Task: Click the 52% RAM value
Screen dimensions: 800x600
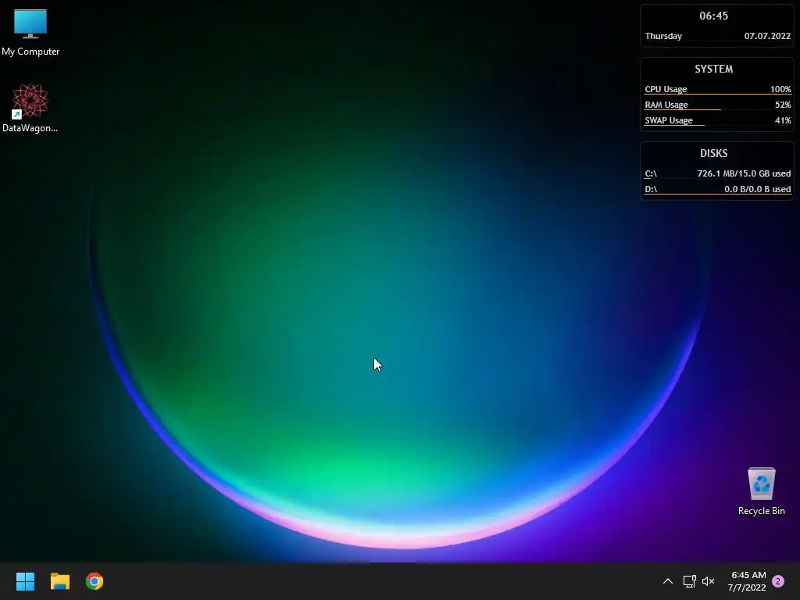Action: point(783,105)
